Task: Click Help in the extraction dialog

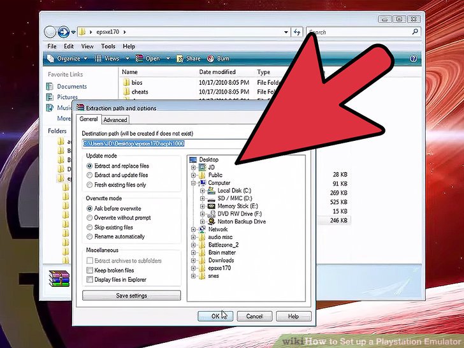Action: [294, 316]
